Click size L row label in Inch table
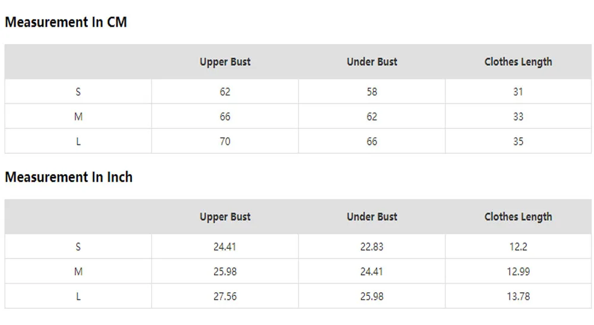Image resolution: width=594 pixels, height=325 pixels. [x=78, y=296]
